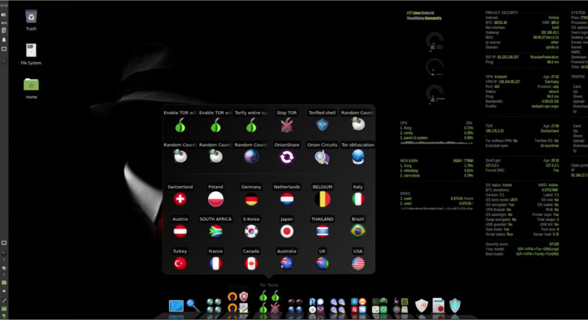Screen dimensions: 588x320
Task: Click the 'Security score:' line
Action: 522,244
